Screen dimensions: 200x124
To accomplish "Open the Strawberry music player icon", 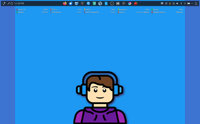I will click(136, 3).
